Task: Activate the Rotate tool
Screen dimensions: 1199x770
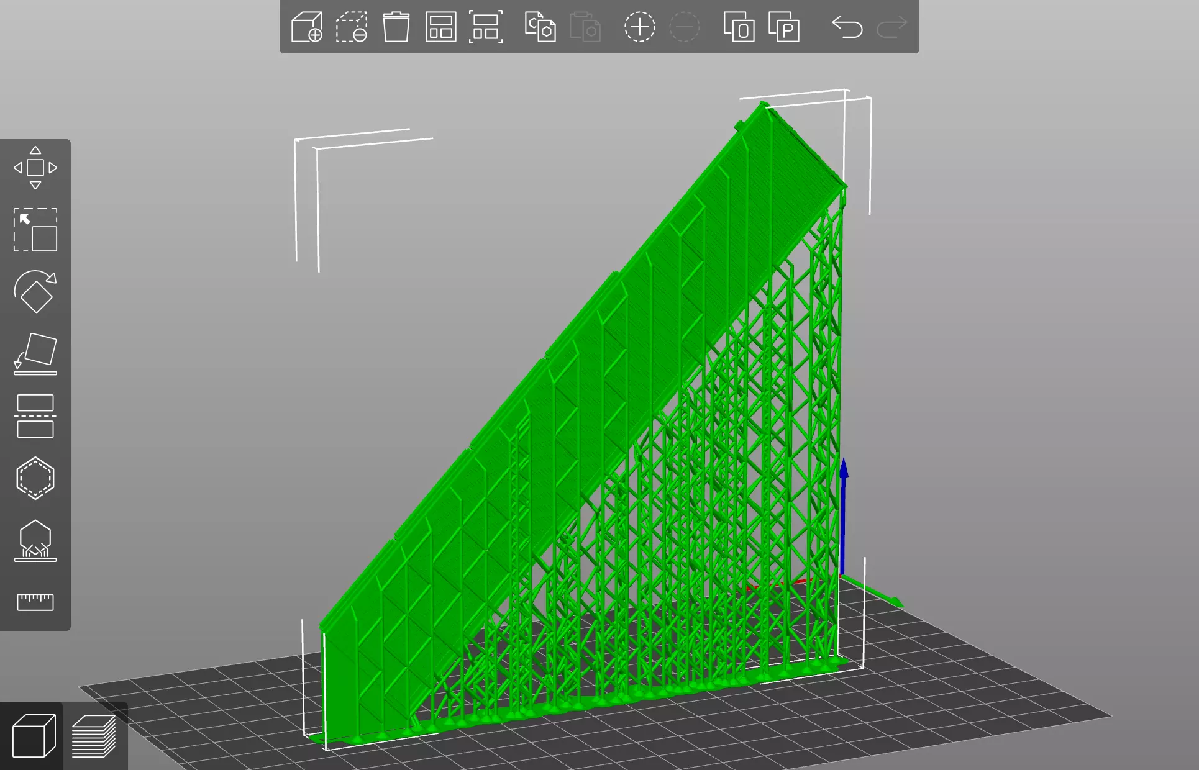Action: coord(35,292)
